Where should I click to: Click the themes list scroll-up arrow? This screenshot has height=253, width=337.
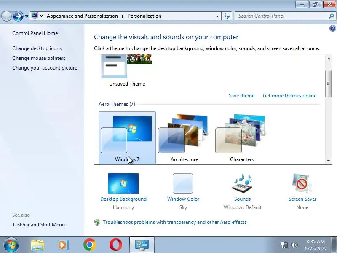click(x=329, y=58)
